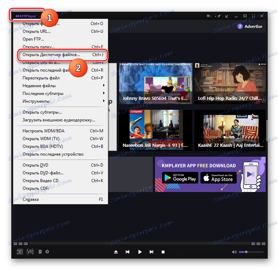
Task: Click the playback seek bar
Action: [139, 244]
